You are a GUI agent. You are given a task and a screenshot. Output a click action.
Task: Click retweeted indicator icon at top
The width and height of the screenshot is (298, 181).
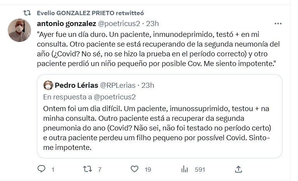[28, 12]
